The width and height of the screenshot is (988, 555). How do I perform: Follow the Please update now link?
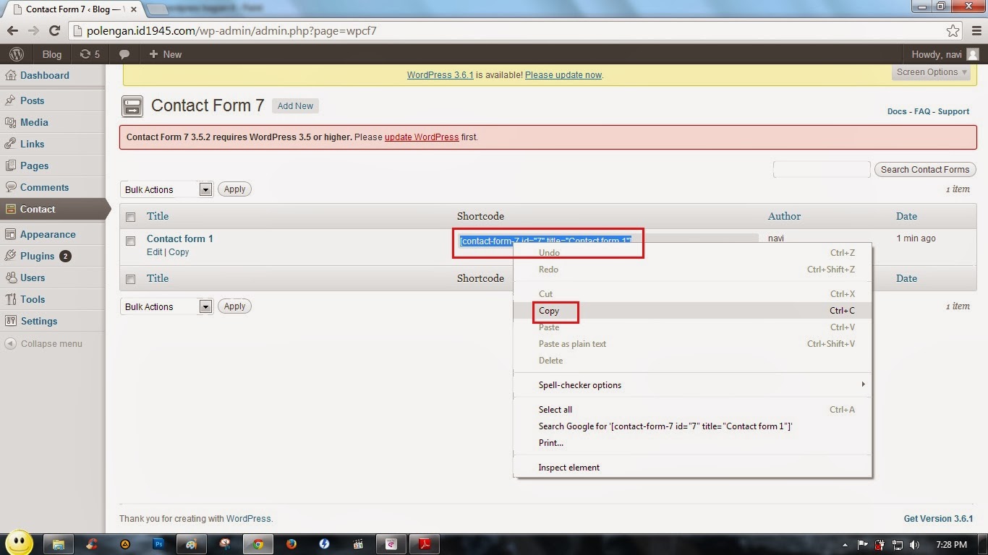(563, 75)
